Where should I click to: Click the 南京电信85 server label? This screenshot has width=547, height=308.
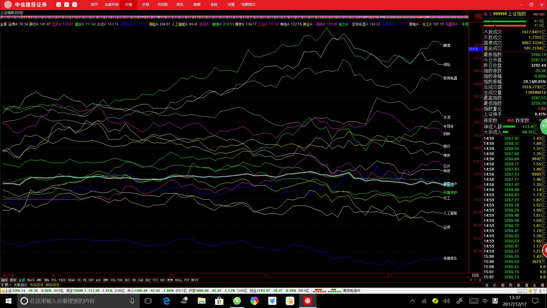coord(352,291)
